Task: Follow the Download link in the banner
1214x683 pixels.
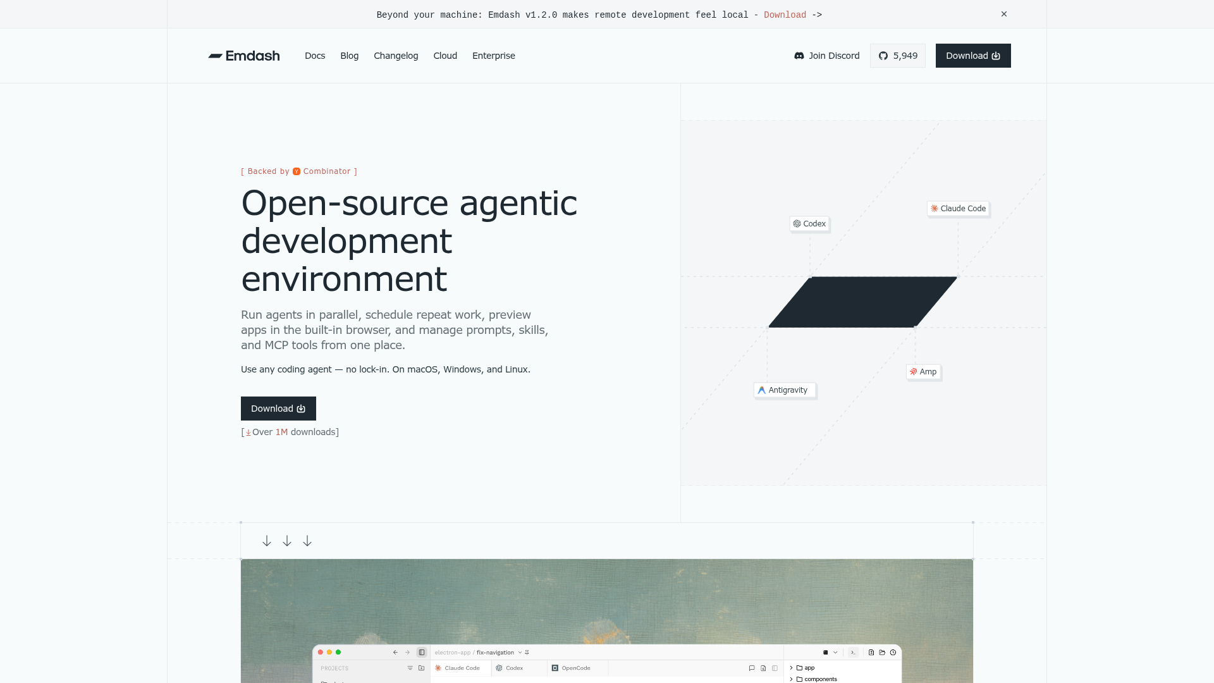Action: pyautogui.click(x=785, y=15)
